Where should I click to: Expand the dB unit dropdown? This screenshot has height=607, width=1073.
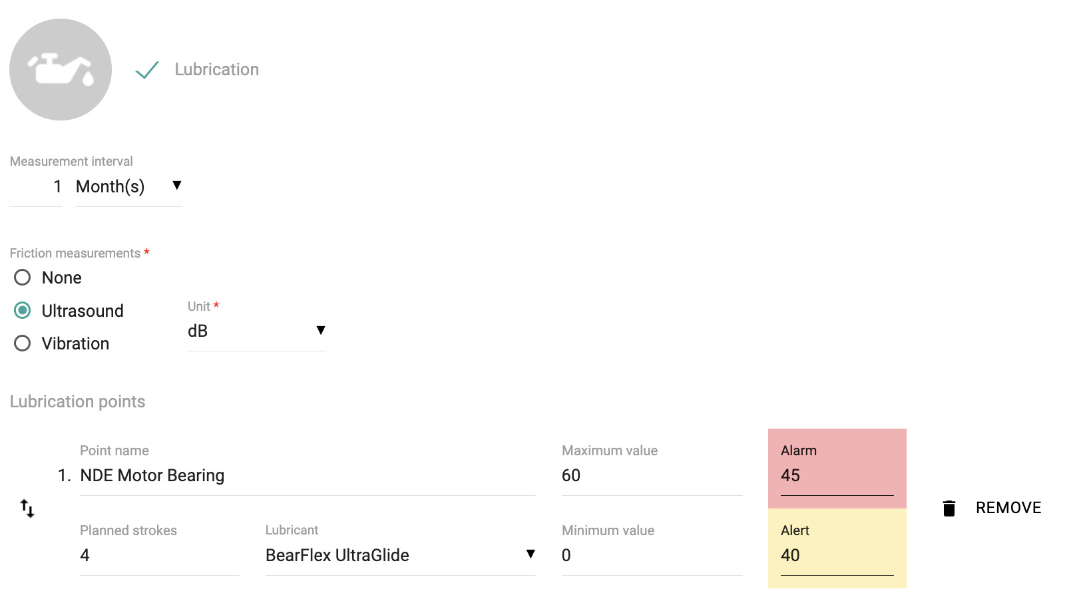click(x=256, y=331)
